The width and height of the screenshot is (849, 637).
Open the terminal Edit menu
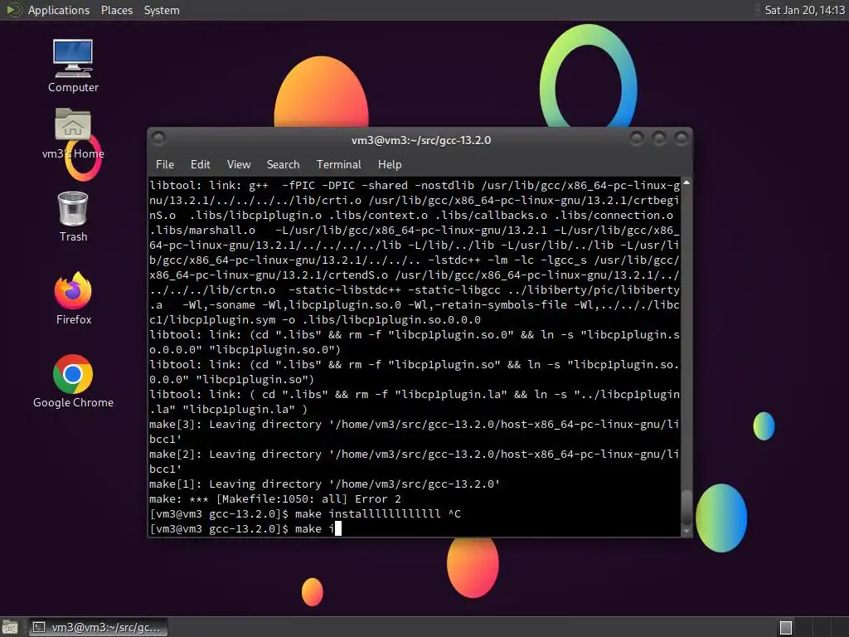(200, 164)
